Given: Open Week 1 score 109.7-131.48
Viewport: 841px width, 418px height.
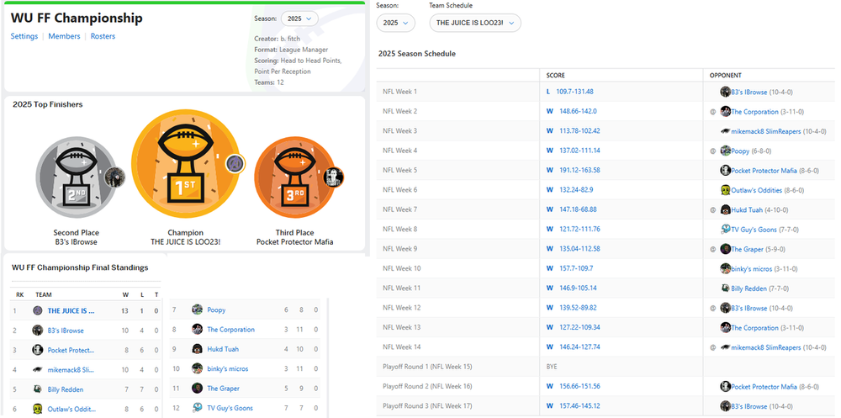Looking at the screenshot, I should [574, 92].
